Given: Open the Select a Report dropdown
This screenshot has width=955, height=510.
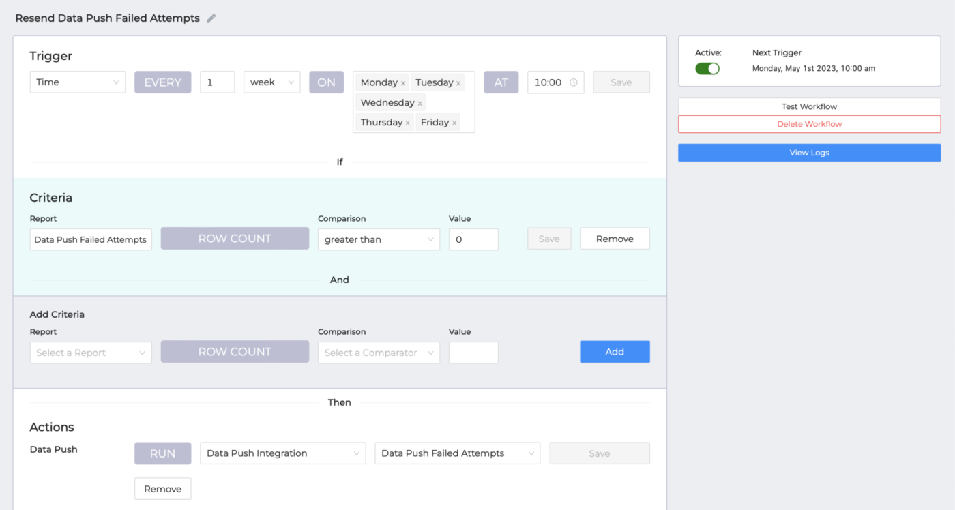Looking at the screenshot, I should pos(90,352).
